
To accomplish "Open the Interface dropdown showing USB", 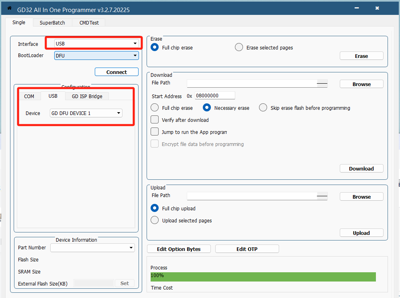I will click(x=96, y=44).
